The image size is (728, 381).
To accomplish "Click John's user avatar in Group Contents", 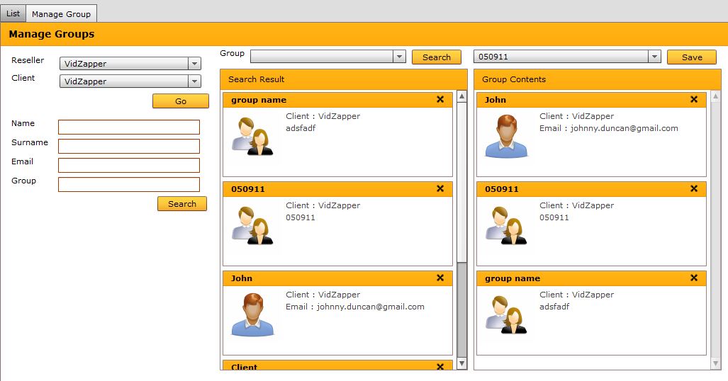I will point(506,137).
